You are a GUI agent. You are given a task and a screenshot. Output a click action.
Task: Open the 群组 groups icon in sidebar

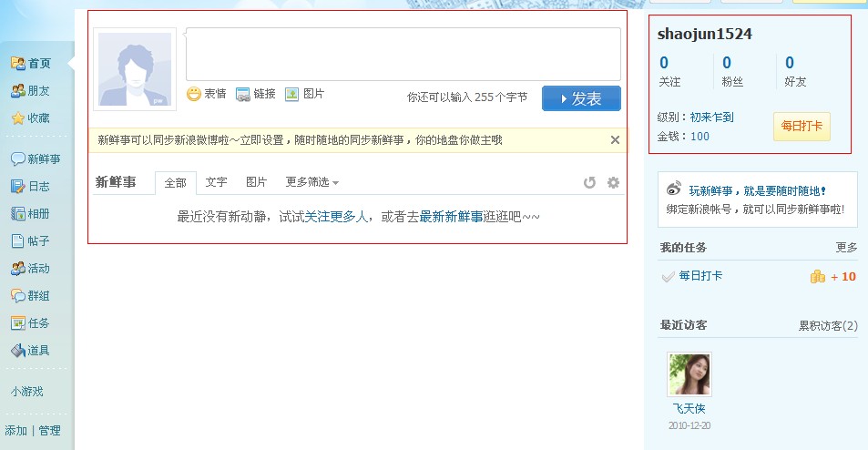pos(17,295)
